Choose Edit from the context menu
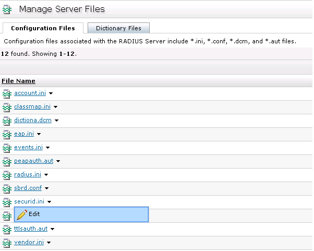 coord(34,214)
